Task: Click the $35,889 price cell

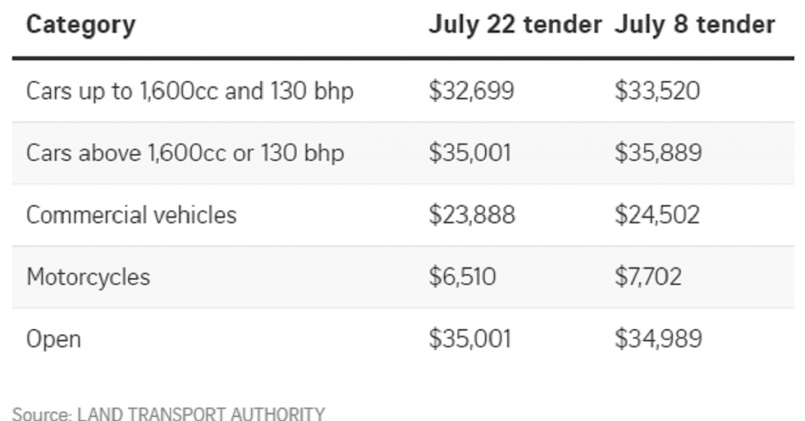Action: tap(658, 152)
